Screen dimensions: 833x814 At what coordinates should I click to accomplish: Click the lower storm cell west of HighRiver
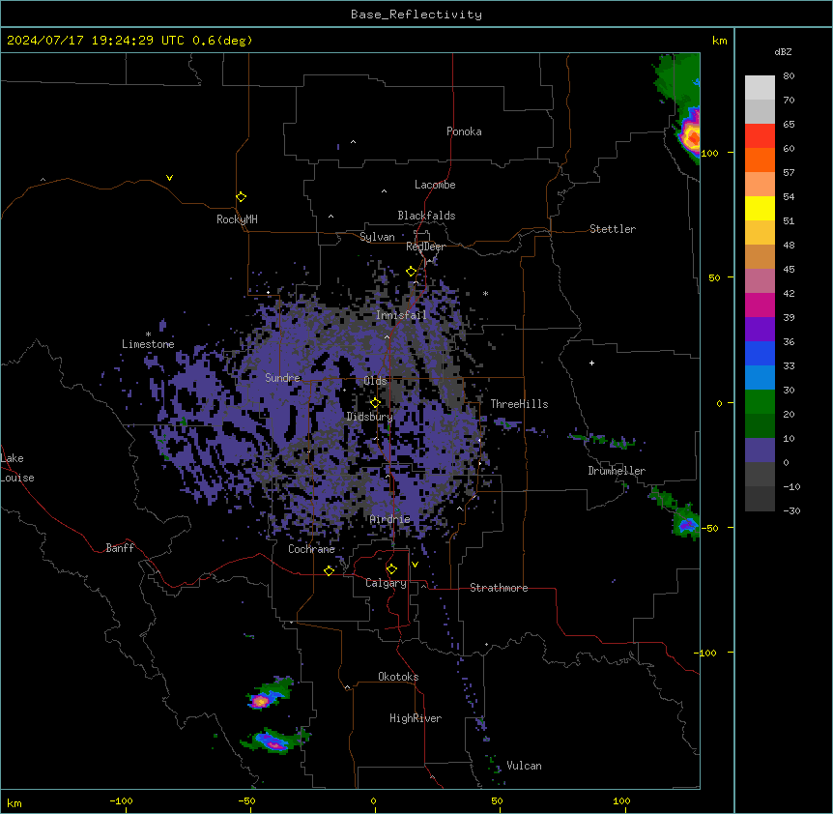[274, 741]
